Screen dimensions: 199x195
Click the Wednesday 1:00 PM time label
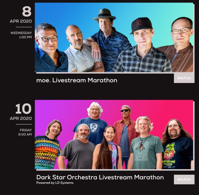click(x=21, y=35)
